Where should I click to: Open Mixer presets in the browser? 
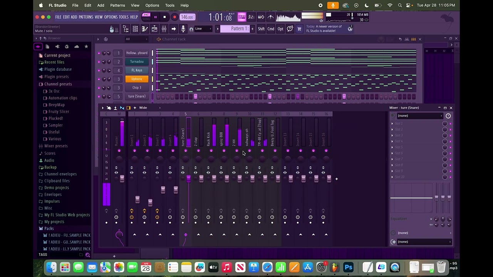[56, 146]
